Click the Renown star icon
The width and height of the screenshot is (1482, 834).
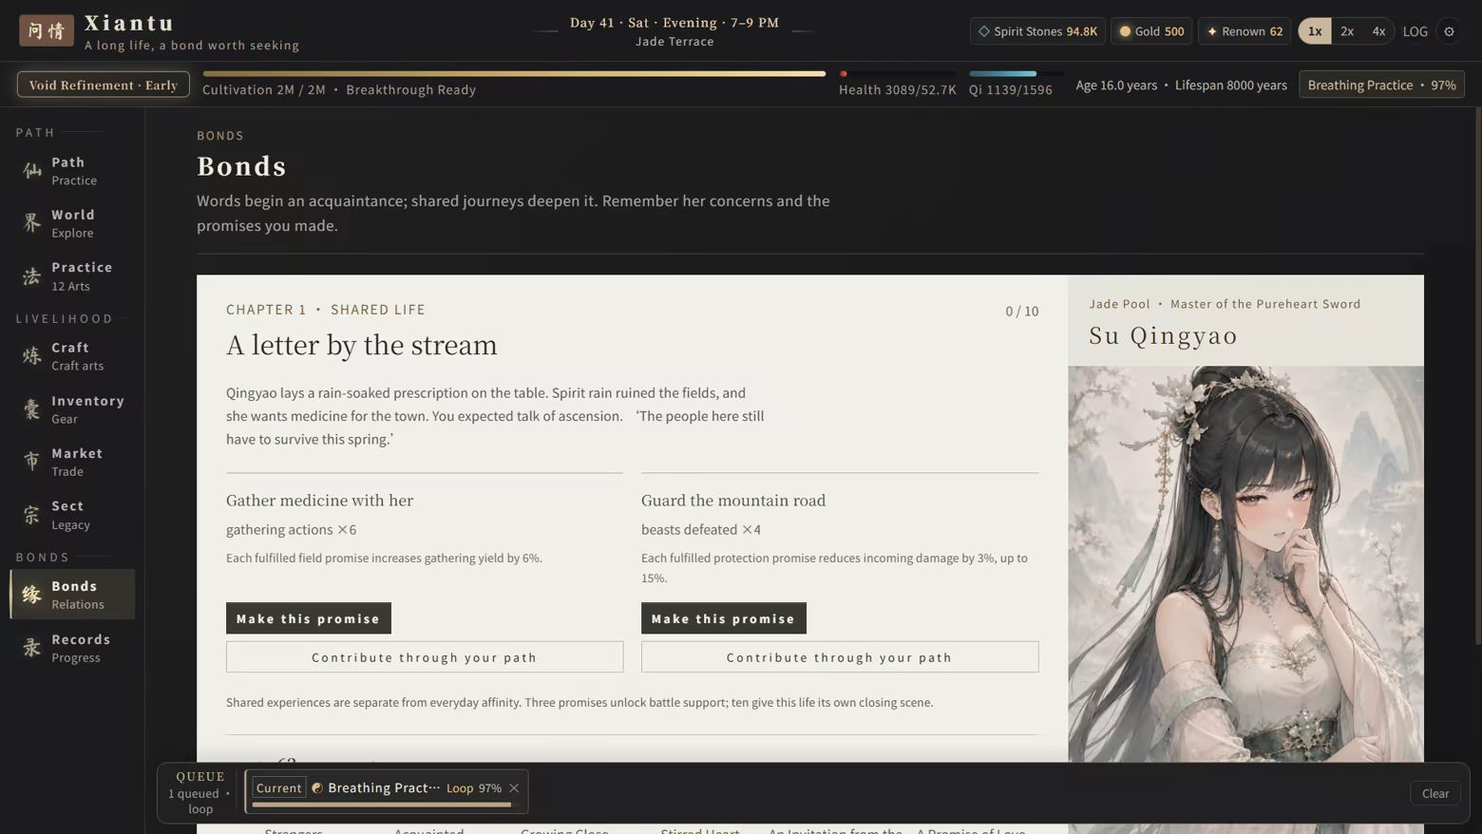point(1212,31)
